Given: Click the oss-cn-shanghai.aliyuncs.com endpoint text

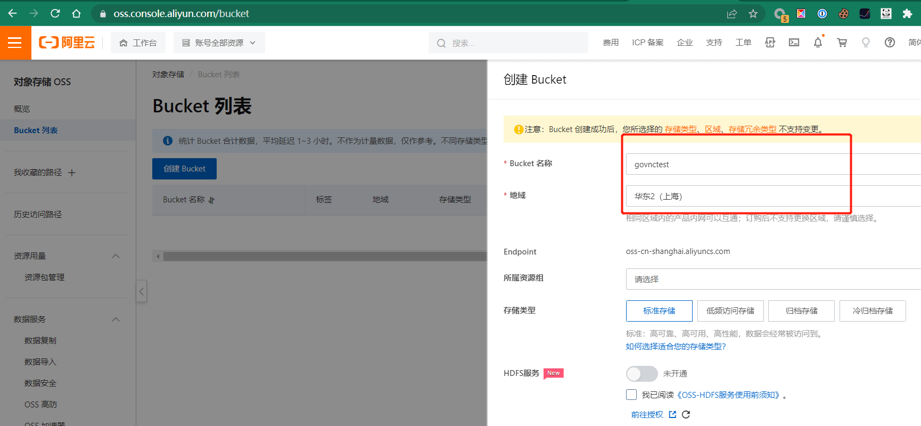Looking at the screenshot, I should pyautogui.click(x=678, y=251).
